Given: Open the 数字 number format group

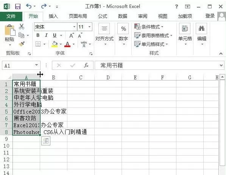Looking at the screenshot, I should coord(123,35).
